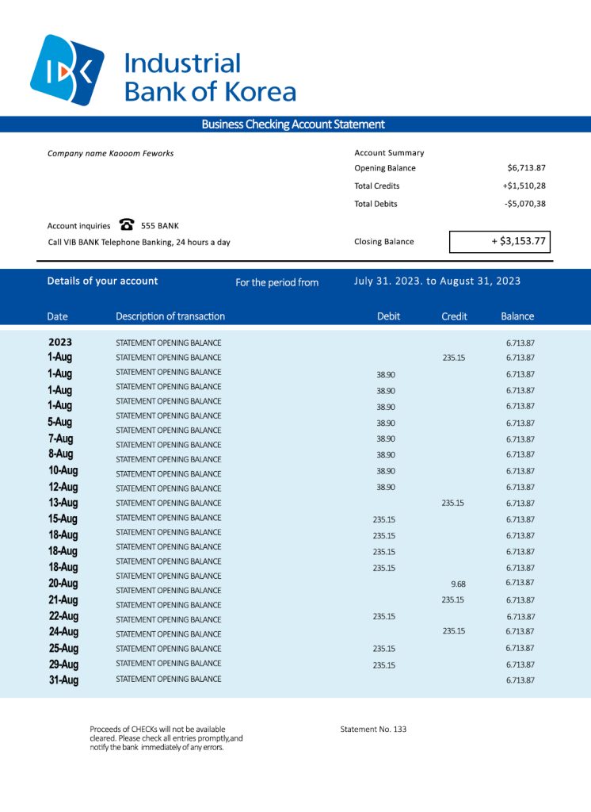Select the 31-Aug date entry
591x812 pixels.
point(63,680)
